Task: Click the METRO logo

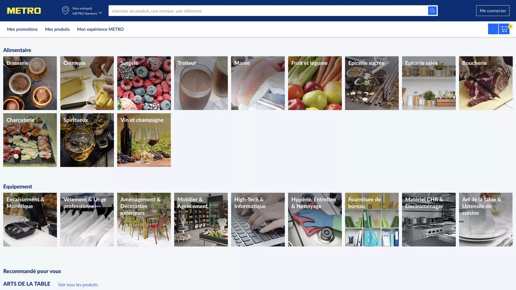Action: [x=24, y=11]
